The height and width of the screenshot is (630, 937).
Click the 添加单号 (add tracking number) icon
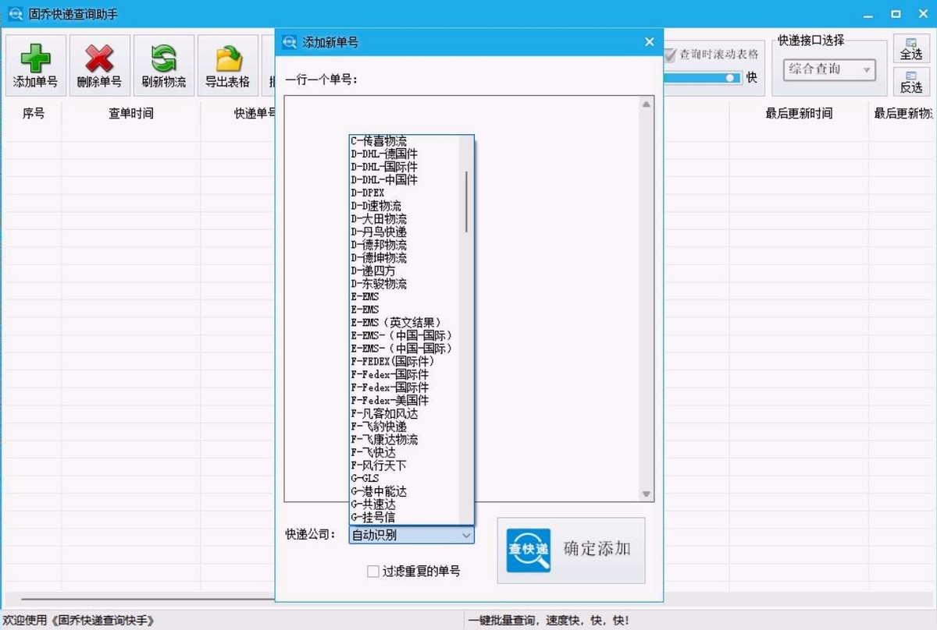point(35,58)
